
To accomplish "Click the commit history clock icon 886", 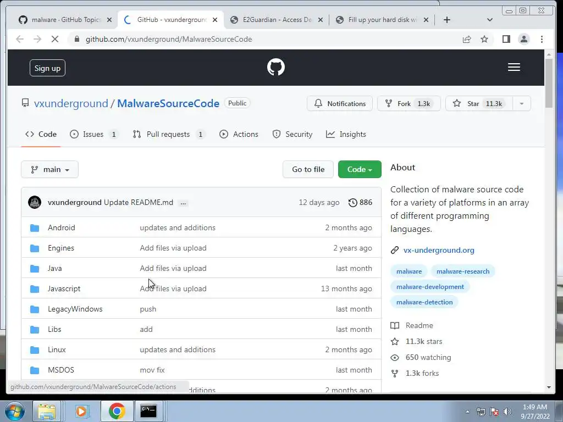I will click(360, 202).
